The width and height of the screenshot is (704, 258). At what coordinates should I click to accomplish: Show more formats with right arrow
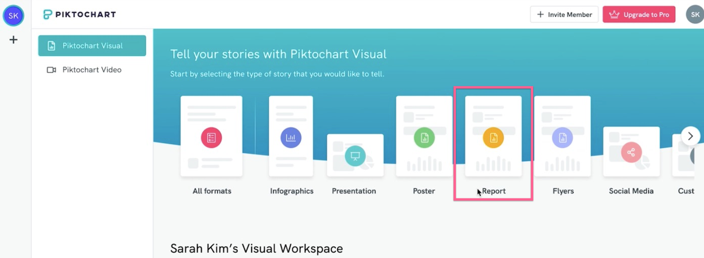(690, 136)
